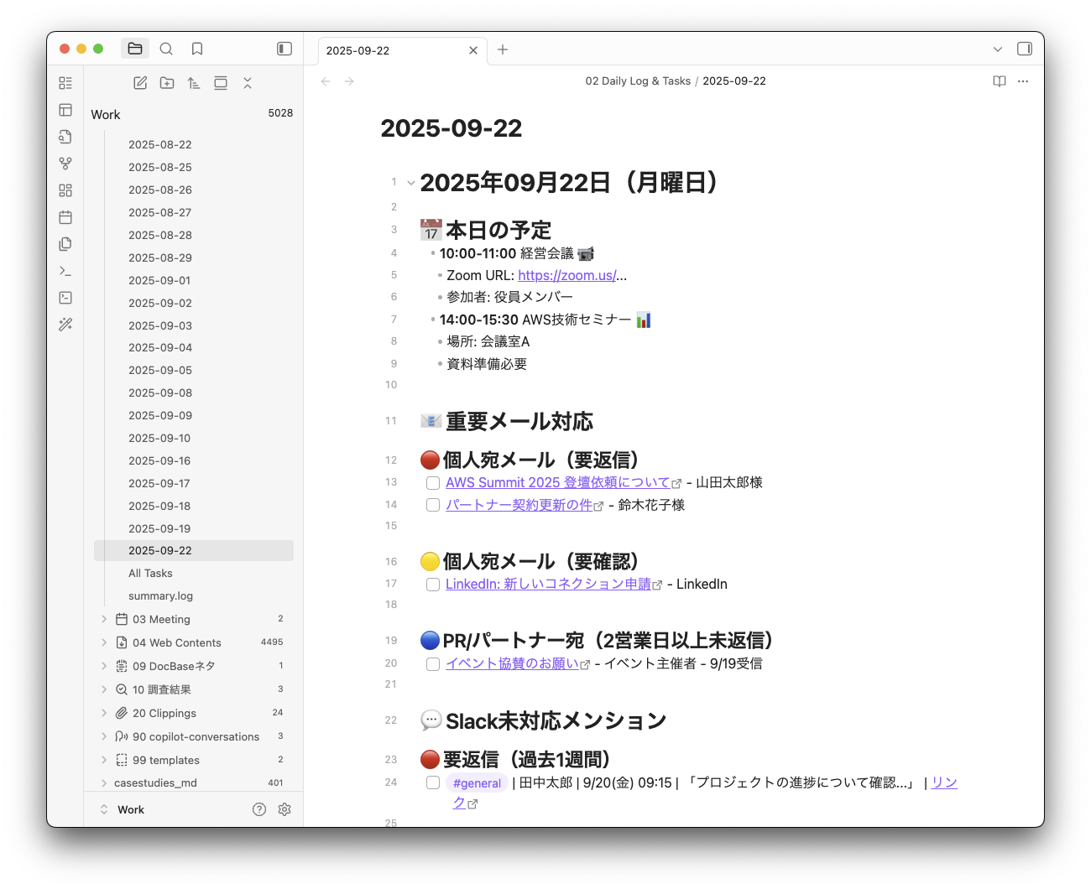This screenshot has height=889, width=1091.
Task: Open the All Tasks note
Action: pyautogui.click(x=150, y=574)
